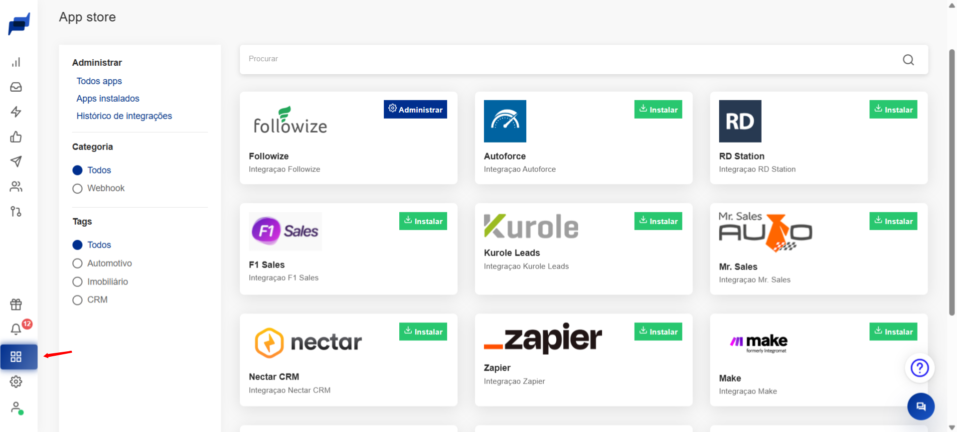Open Histórico de integrações link
This screenshot has width=957, height=432.
click(124, 116)
